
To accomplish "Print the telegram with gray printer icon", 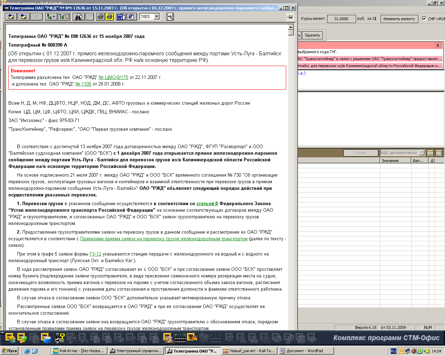I will (x=100, y=16).
